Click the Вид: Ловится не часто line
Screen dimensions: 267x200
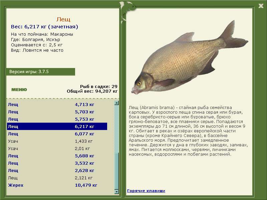(x=37, y=50)
